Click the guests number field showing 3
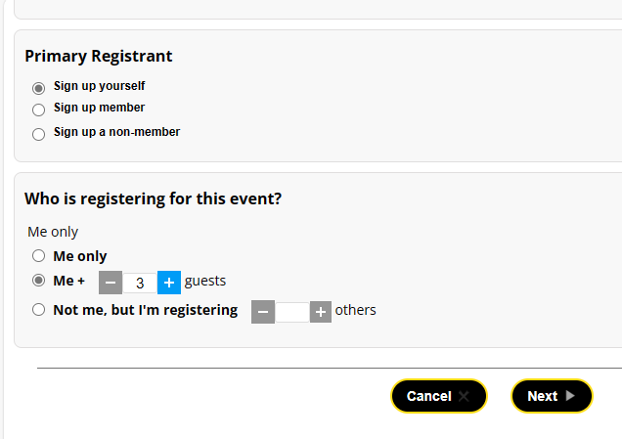Screen dimensions: 622x439 tap(140, 283)
